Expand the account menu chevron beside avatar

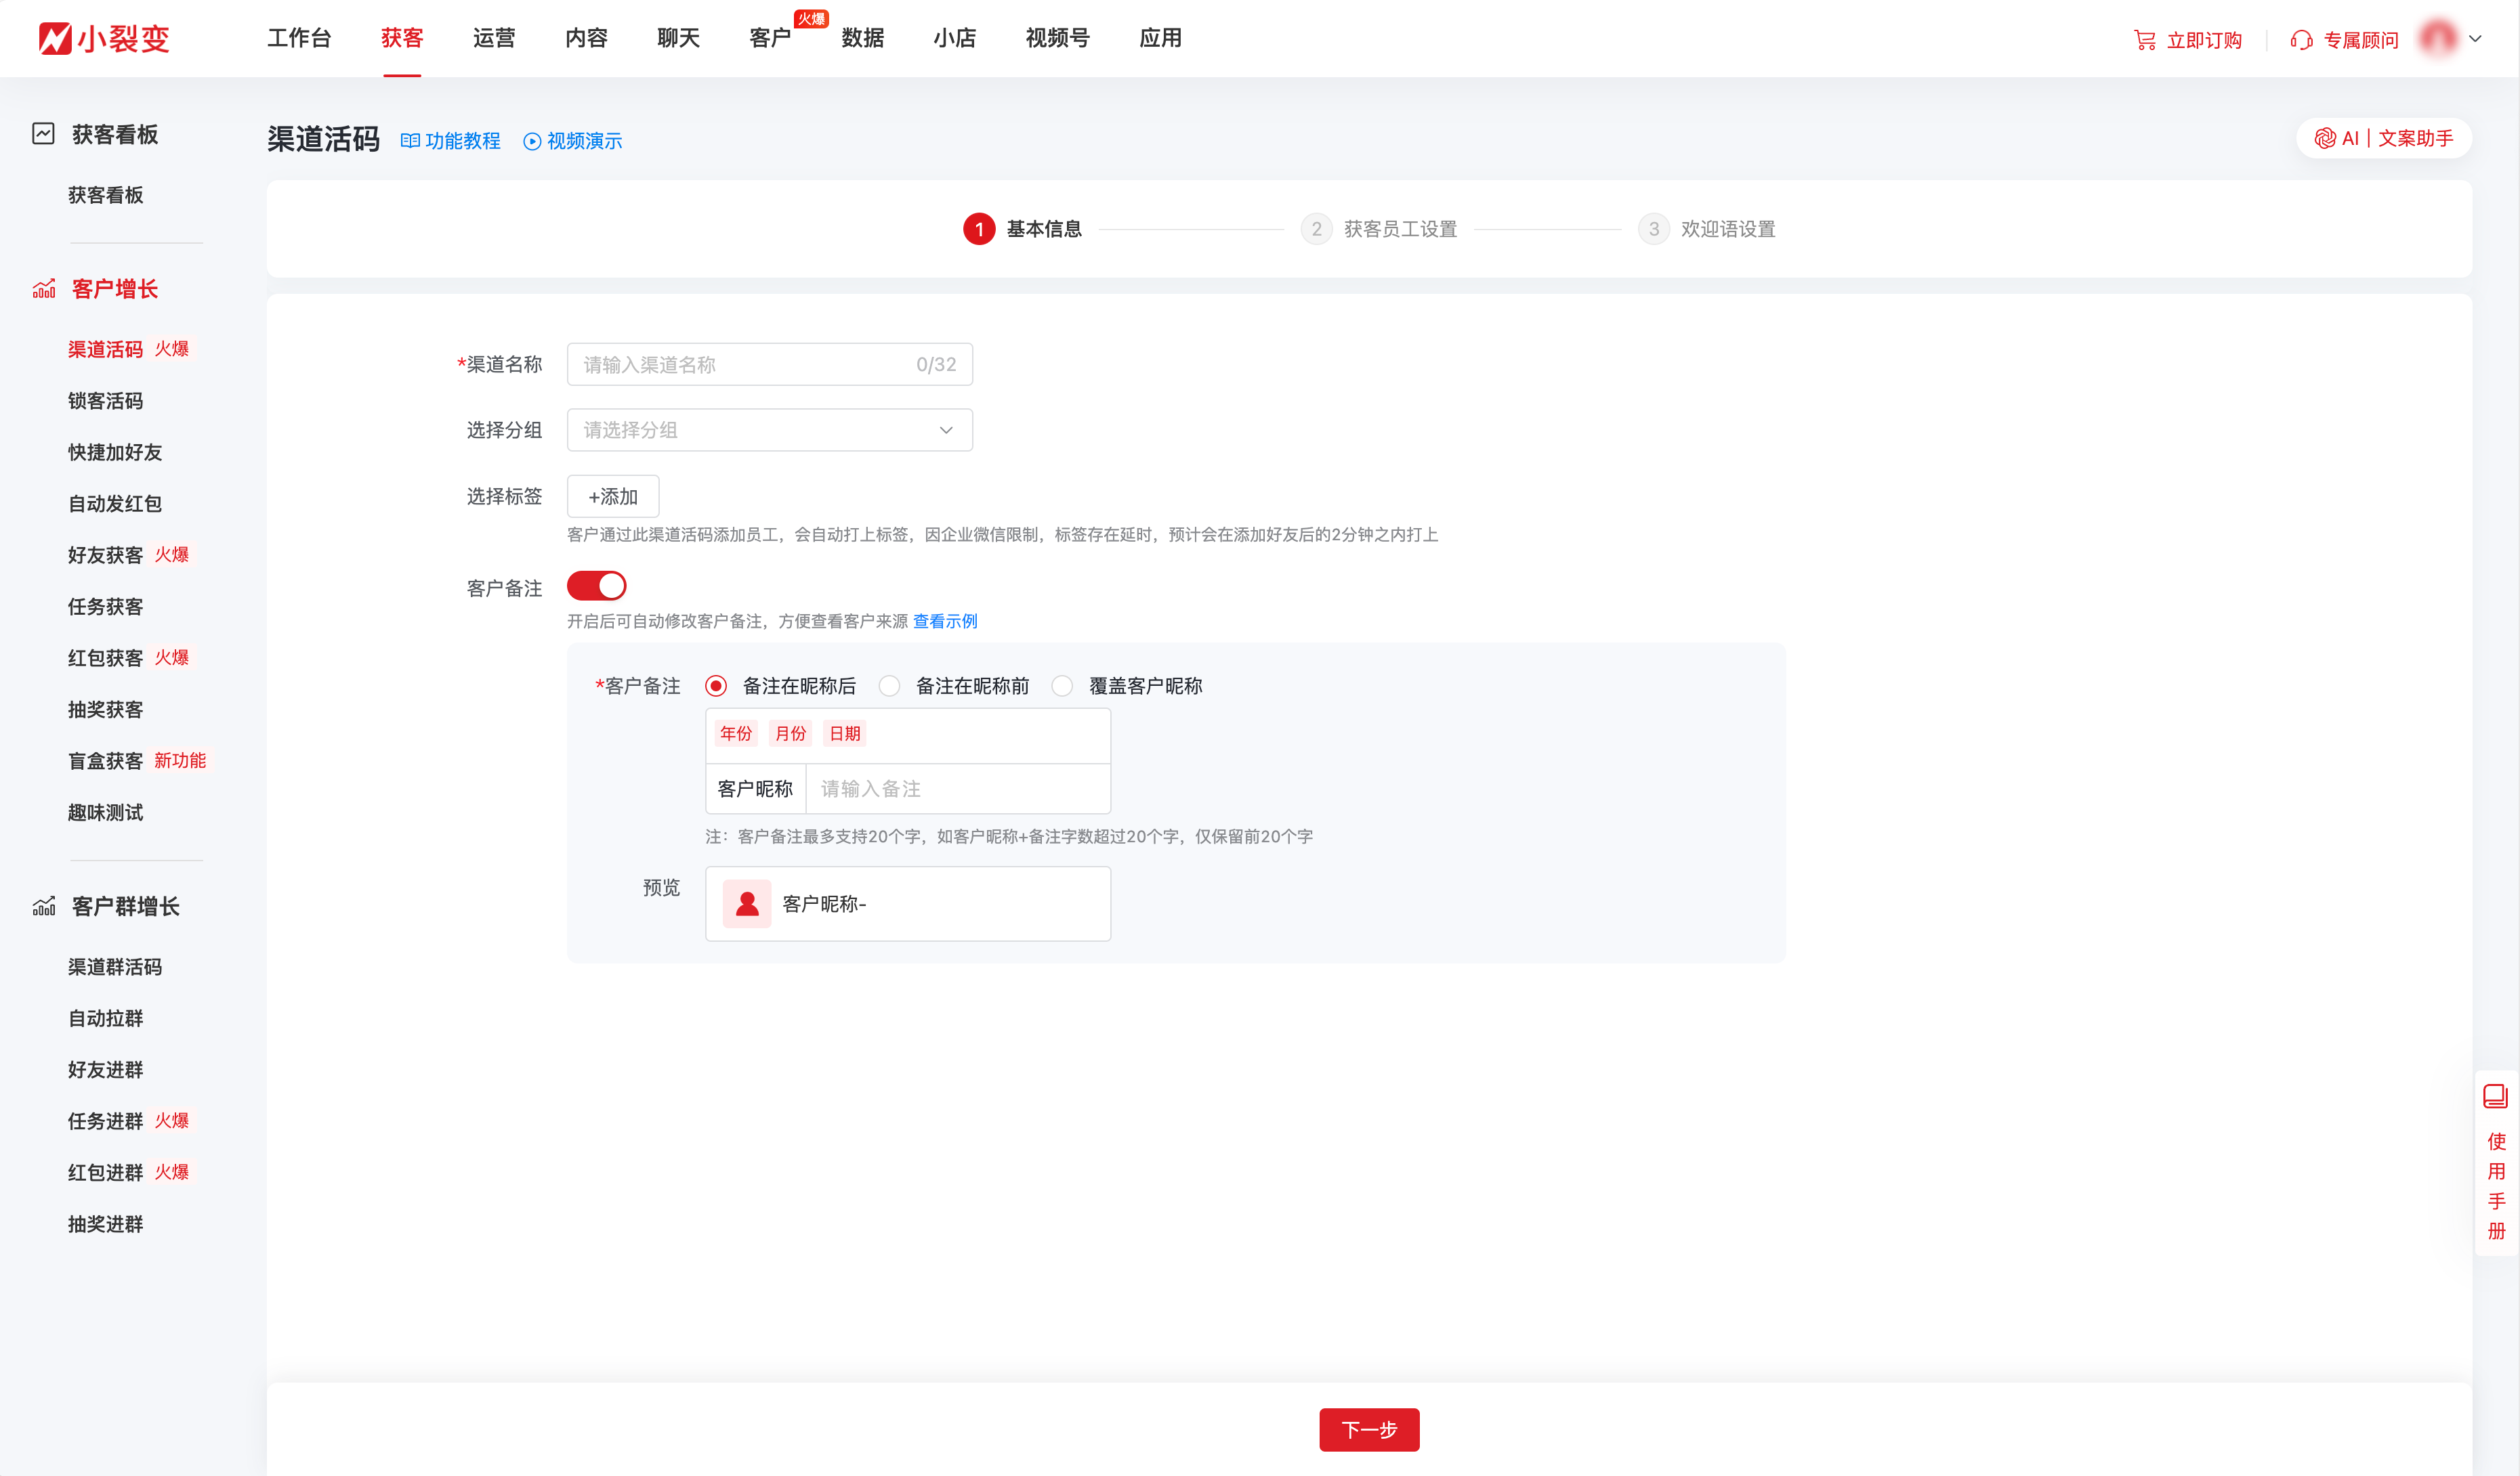click(x=2475, y=39)
